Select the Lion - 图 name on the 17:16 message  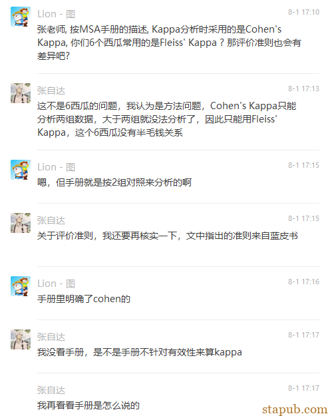pyautogui.click(x=56, y=284)
